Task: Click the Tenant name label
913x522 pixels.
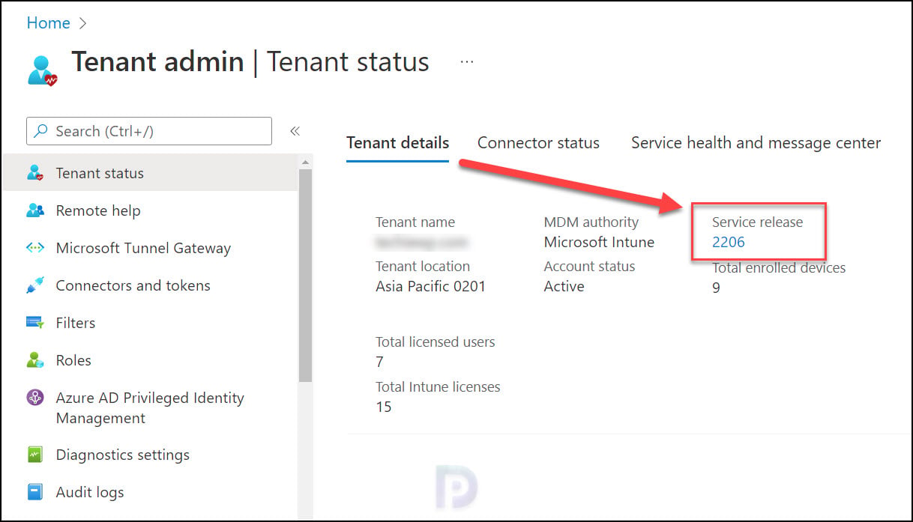Action: [x=415, y=222]
